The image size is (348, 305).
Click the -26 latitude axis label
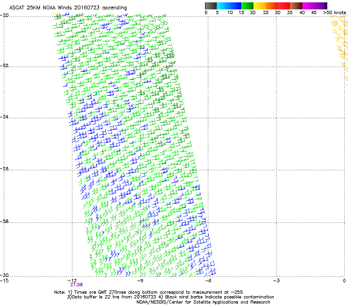4,169
